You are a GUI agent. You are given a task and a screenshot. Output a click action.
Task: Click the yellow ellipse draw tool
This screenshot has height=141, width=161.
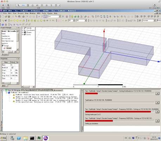(20, 20)
